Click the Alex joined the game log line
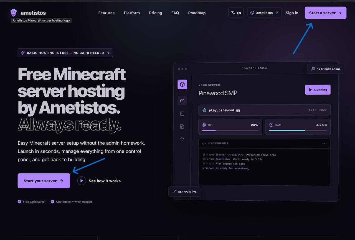The height and width of the screenshot is (240, 355). (x=224, y=164)
